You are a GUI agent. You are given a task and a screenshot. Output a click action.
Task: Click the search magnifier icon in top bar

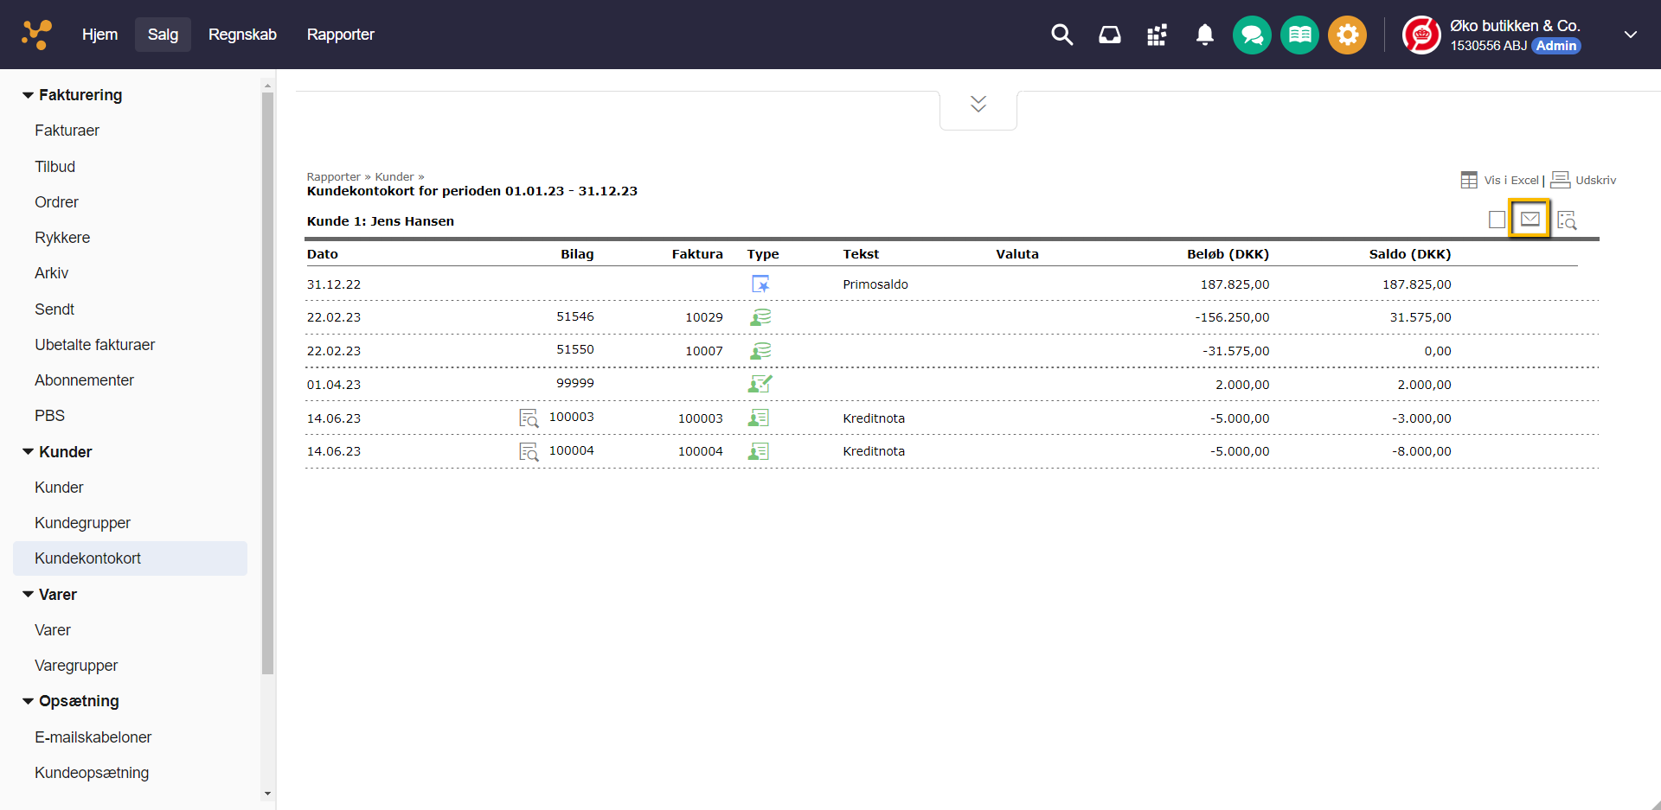pos(1061,35)
